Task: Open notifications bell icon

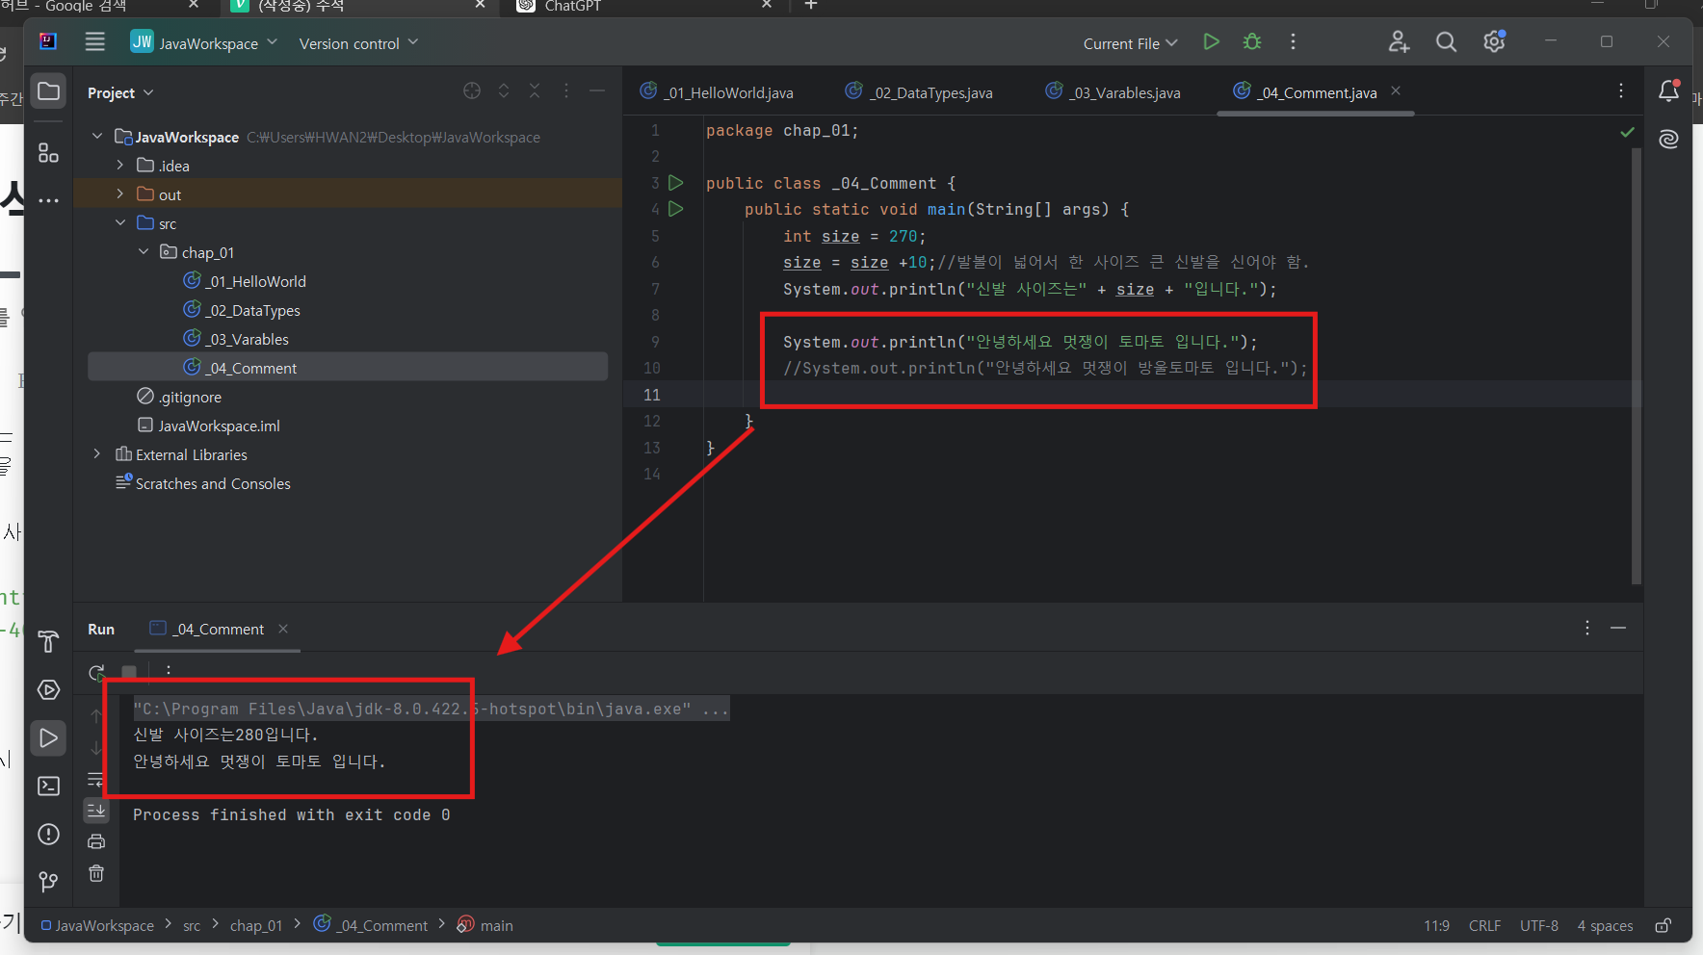Action: (1668, 91)
